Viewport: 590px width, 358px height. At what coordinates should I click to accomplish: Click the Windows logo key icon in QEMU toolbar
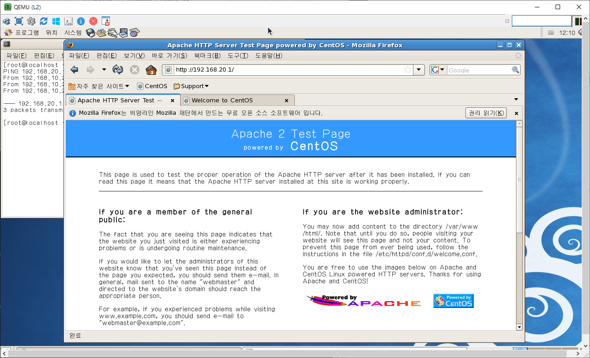pyautogui.click(x=56, y=21)
